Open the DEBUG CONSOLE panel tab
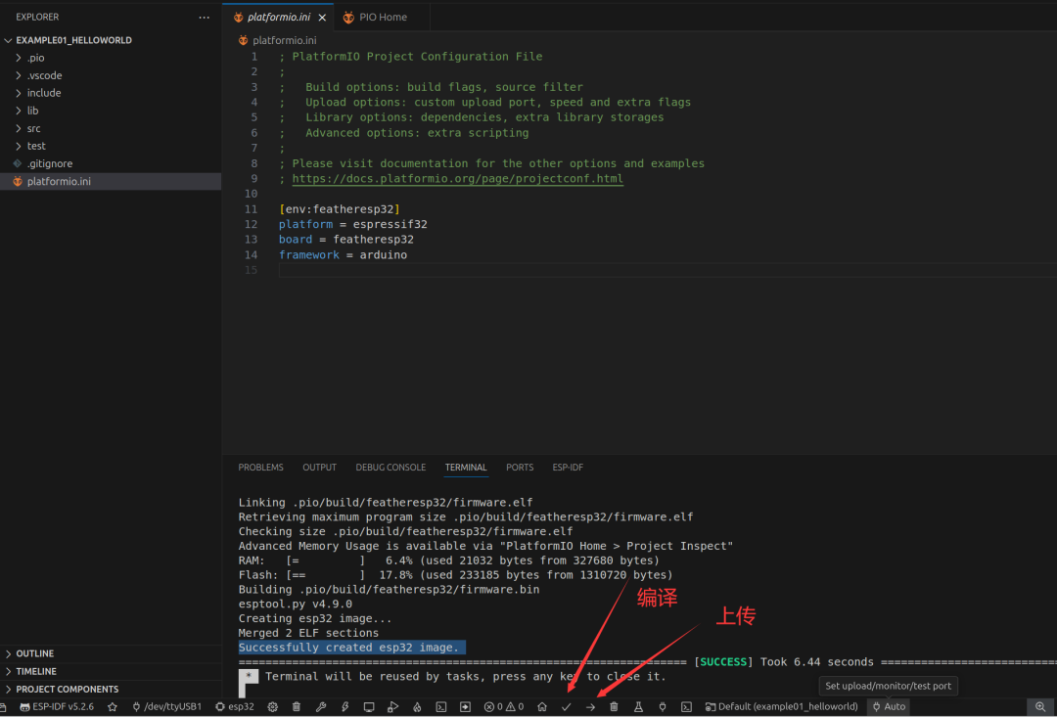The image size is (1057, 717). click(391, 467)
